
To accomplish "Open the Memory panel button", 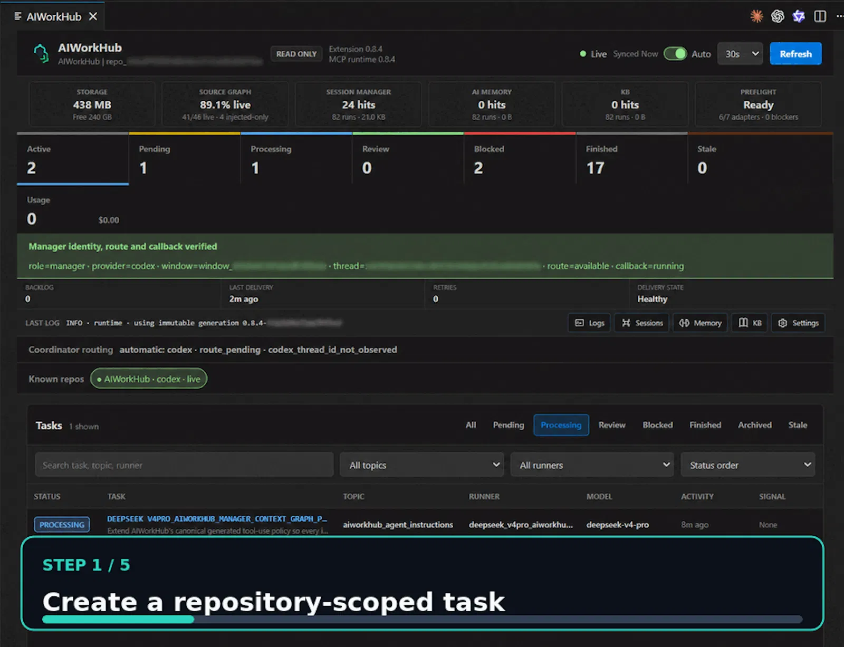I will click(700, 323).
